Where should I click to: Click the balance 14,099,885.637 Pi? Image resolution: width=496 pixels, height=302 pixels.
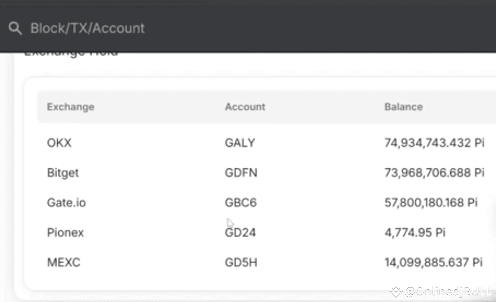tap(433, 262)
